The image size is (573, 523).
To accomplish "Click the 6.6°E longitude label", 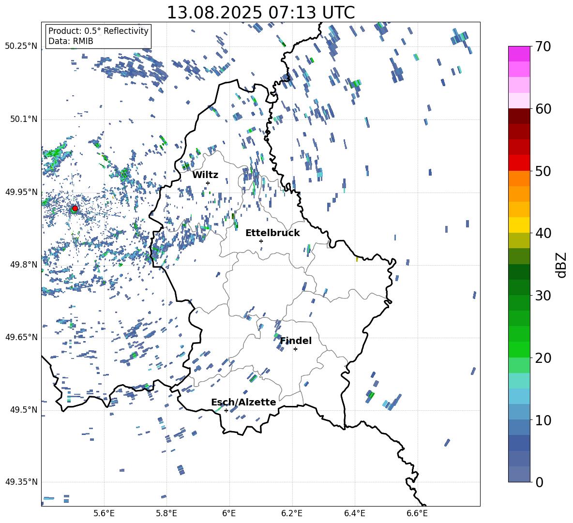I will [x=417, y=513].
